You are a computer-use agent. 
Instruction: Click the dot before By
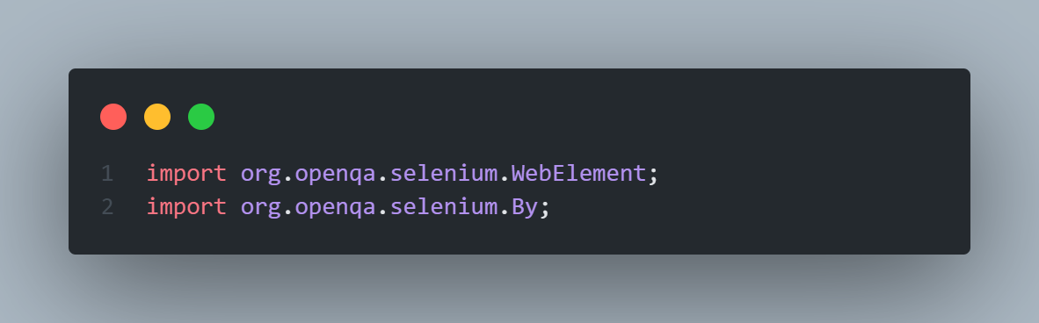[505, 214]
